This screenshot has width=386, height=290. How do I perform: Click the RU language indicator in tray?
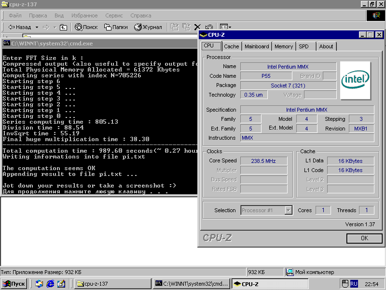[x=354, y=284]
